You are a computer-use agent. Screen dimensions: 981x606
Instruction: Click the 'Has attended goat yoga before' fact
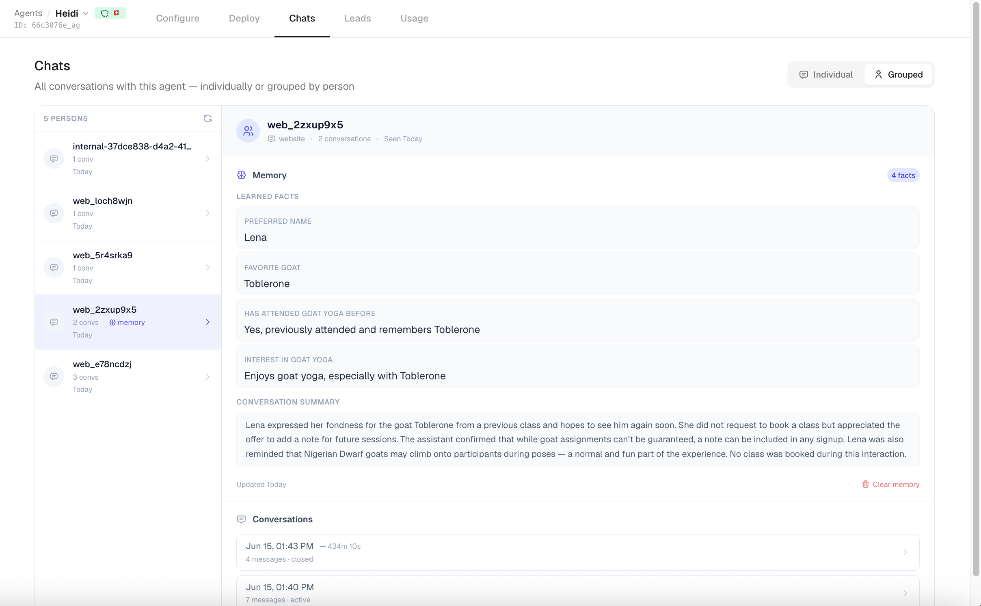coord(578,320)
